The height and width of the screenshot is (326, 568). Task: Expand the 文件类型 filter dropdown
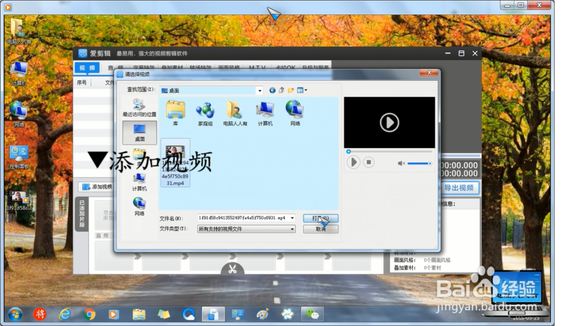coord(292,229)
